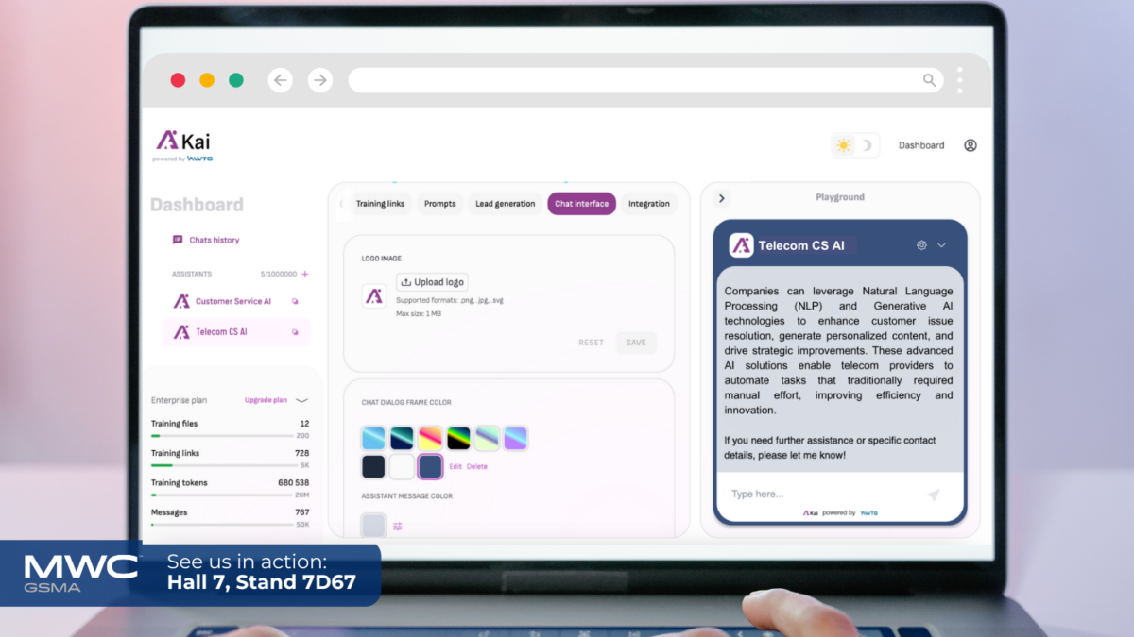
Task: Minimize chat widget with down chevron
Action: click(x=941, y=245)
